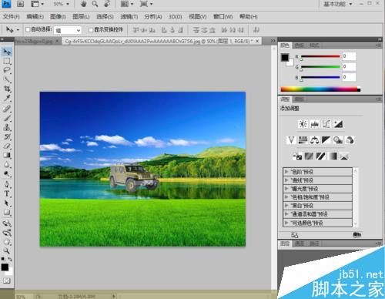Open the 滤镜(T) menu
This screenshot has height=299, width=385.
(129, 17)
